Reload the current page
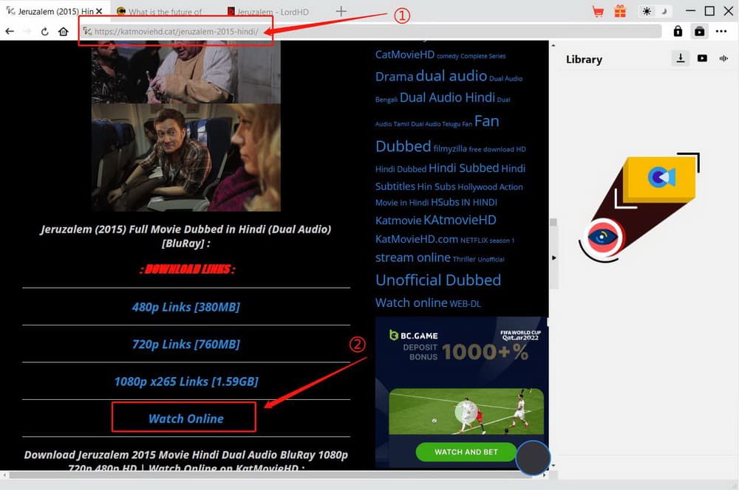This screenshot has width=739, height=490. (x=45, y=32)
